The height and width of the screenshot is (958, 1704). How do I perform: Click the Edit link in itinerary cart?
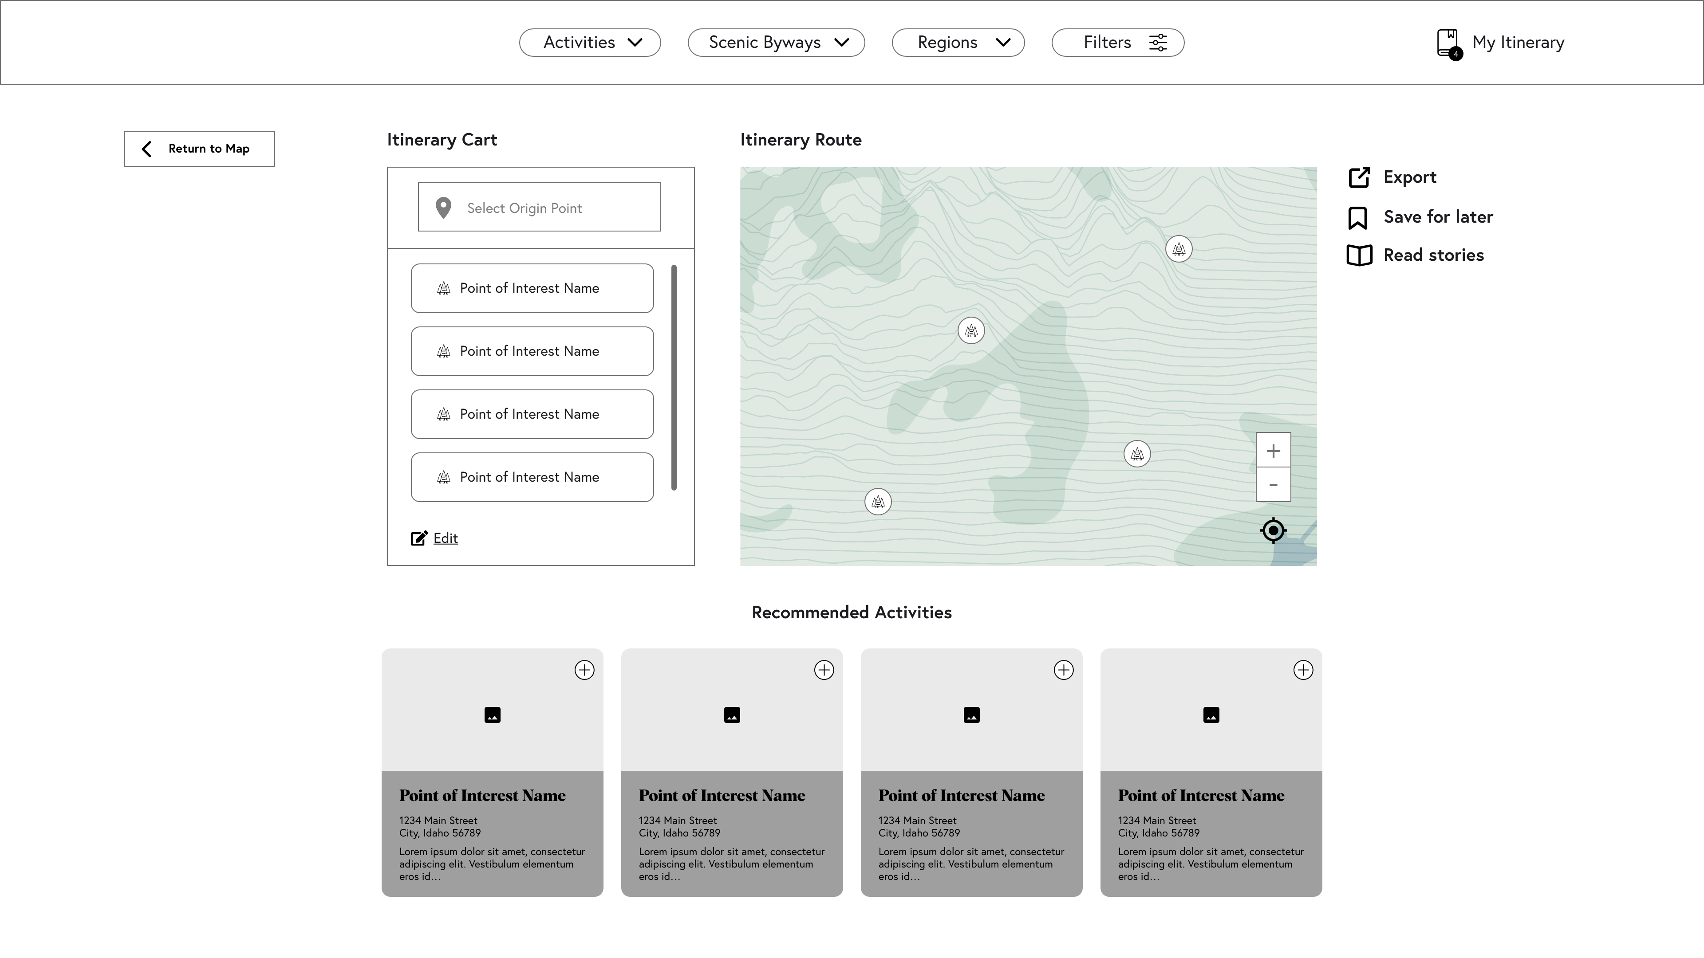445,538
